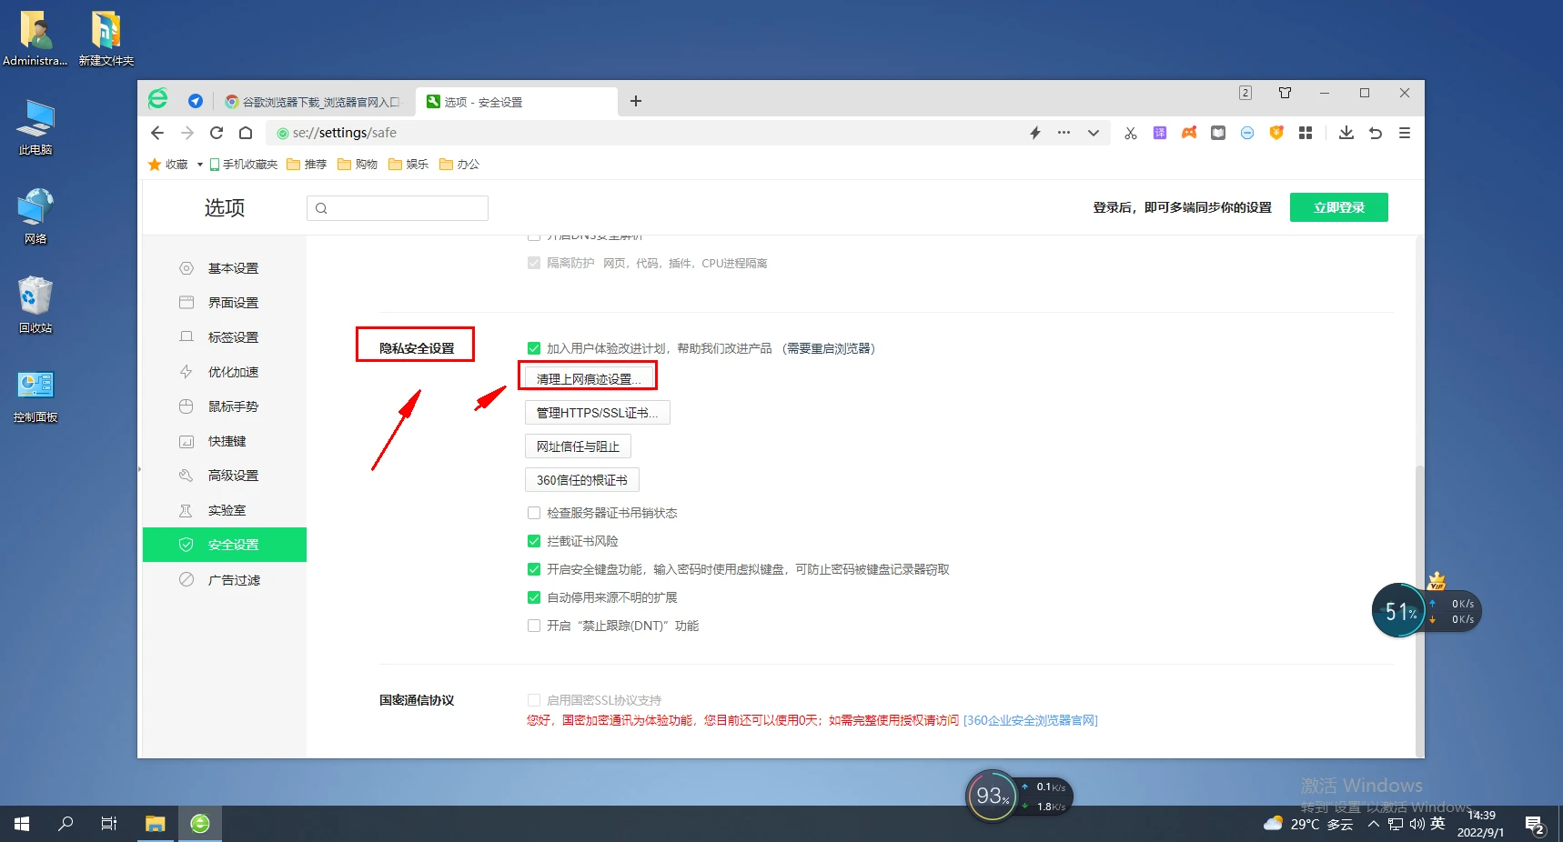Screen dimensions: 1563x842
Task: Open 鼠标手势 in sidebar
Action: click(225, 406)
